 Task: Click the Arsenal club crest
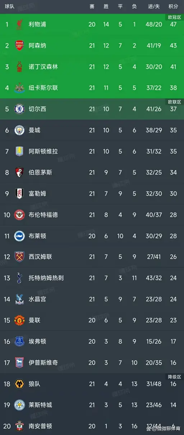point(19,45)
